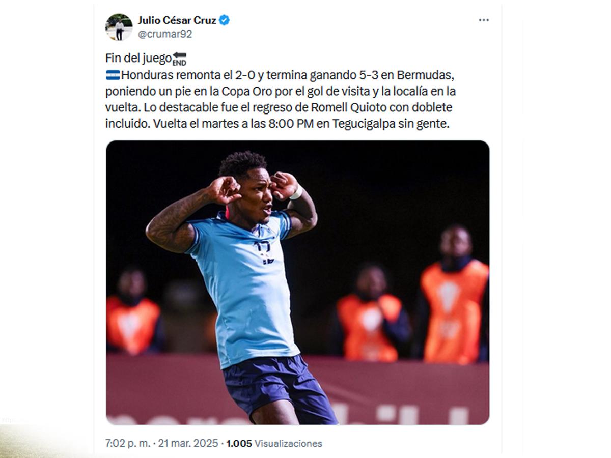
Task: Click the player's white wristband in the photo
Action: (296, 192)
